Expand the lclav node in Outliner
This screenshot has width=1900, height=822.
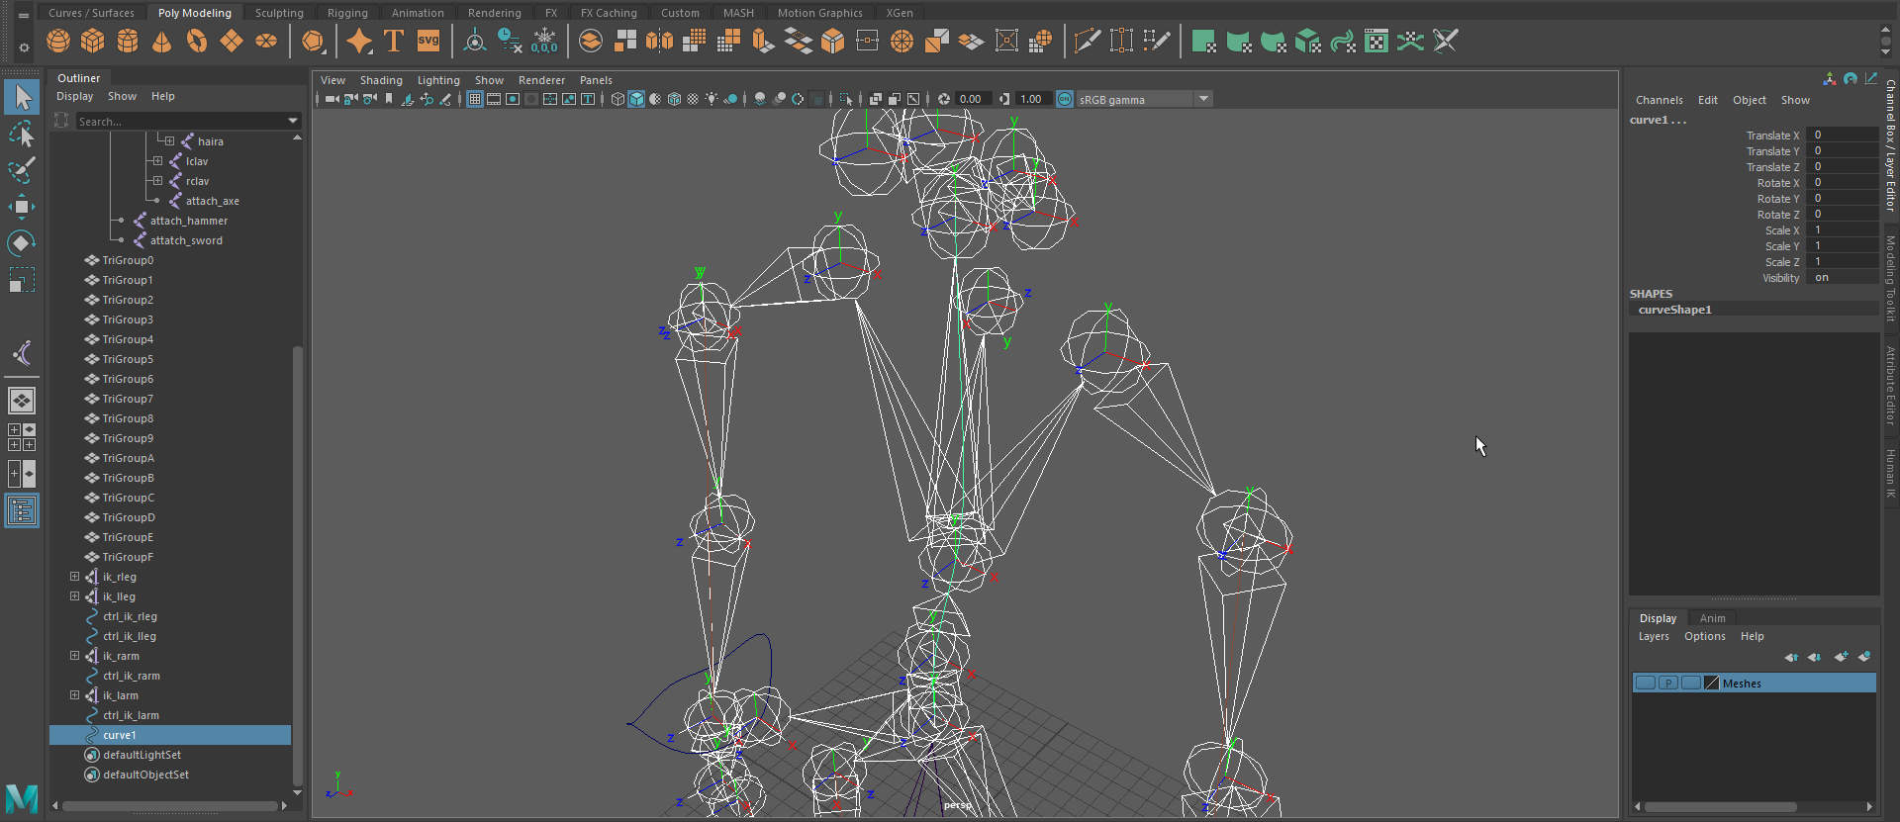[x=157, y=161]
